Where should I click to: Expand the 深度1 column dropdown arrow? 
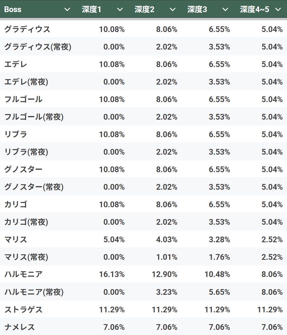pos(120,9)
